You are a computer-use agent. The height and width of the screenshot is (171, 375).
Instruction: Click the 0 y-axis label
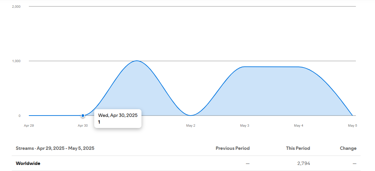[19, 116]
